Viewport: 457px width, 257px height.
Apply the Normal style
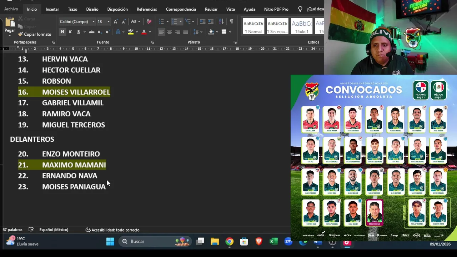tap(253, 26)
